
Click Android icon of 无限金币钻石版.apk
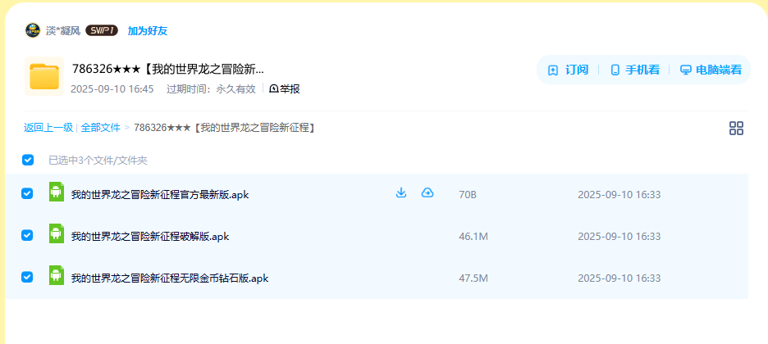57,275
